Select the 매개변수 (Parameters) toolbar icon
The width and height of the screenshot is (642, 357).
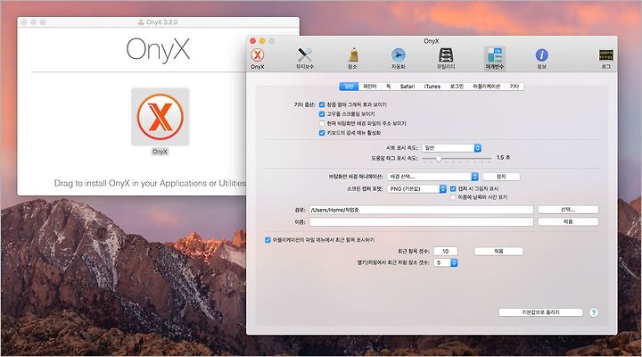coord(495,59)
